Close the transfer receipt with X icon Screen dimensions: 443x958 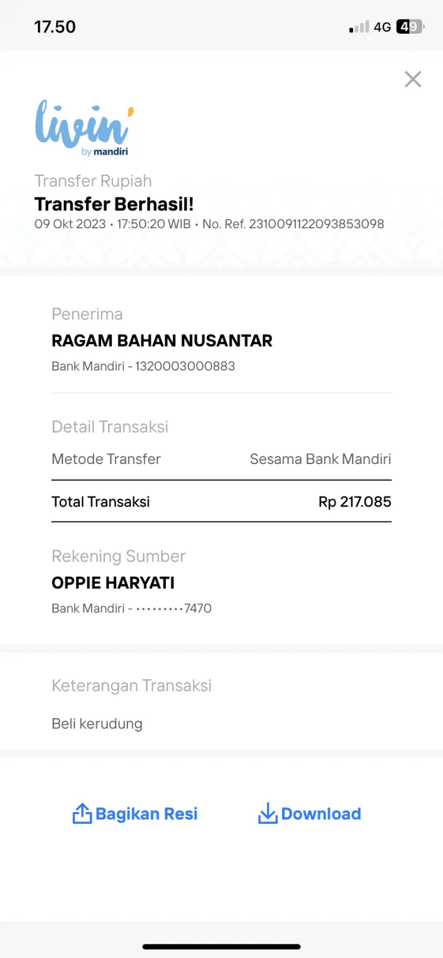pyautogui.click(x=413, y=79)
